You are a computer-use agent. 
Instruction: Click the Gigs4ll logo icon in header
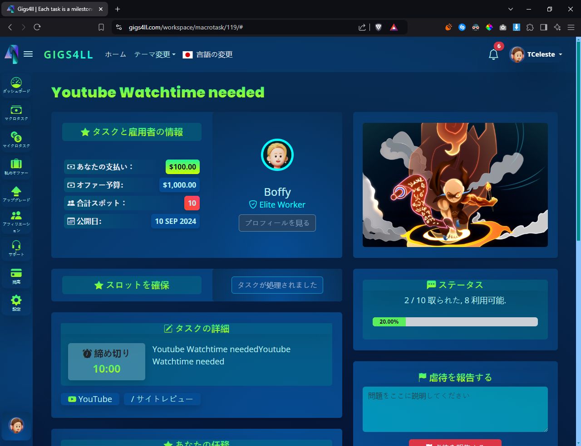[x=11, y=54]
